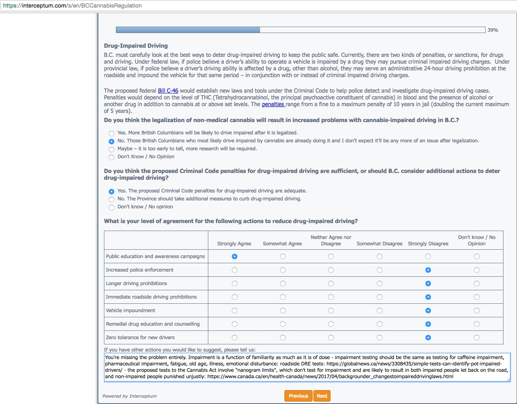Click the 'Zero tolerance for new drivers' row label

(x=140, y=338)
